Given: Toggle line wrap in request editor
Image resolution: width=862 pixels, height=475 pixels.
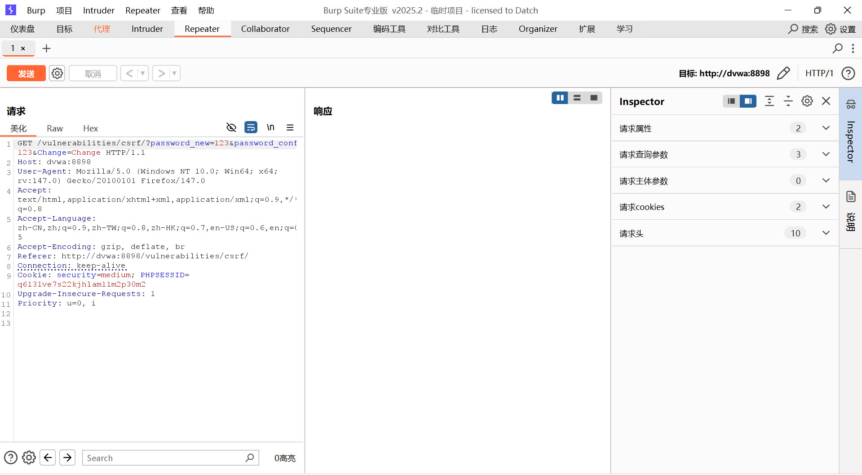Looking at the screenshot, I should click(251, 127).
